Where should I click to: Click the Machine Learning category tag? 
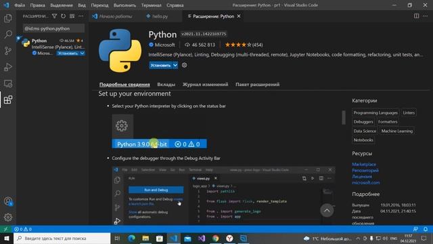pyautogui.click(x=397, y=131)
